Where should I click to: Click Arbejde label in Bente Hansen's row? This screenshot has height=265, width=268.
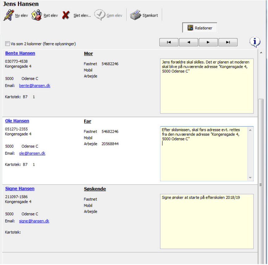[x=90, y=76]
